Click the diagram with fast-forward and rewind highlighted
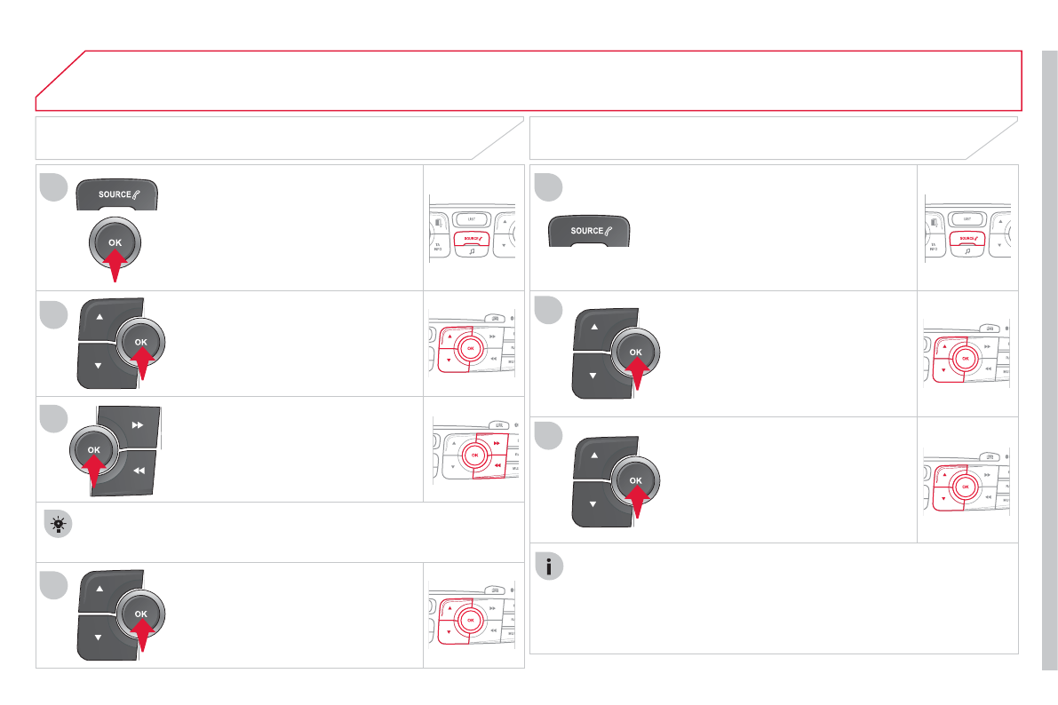Image resolution: width=1058 pixels, height=705 pixels. tap(473, 448)
